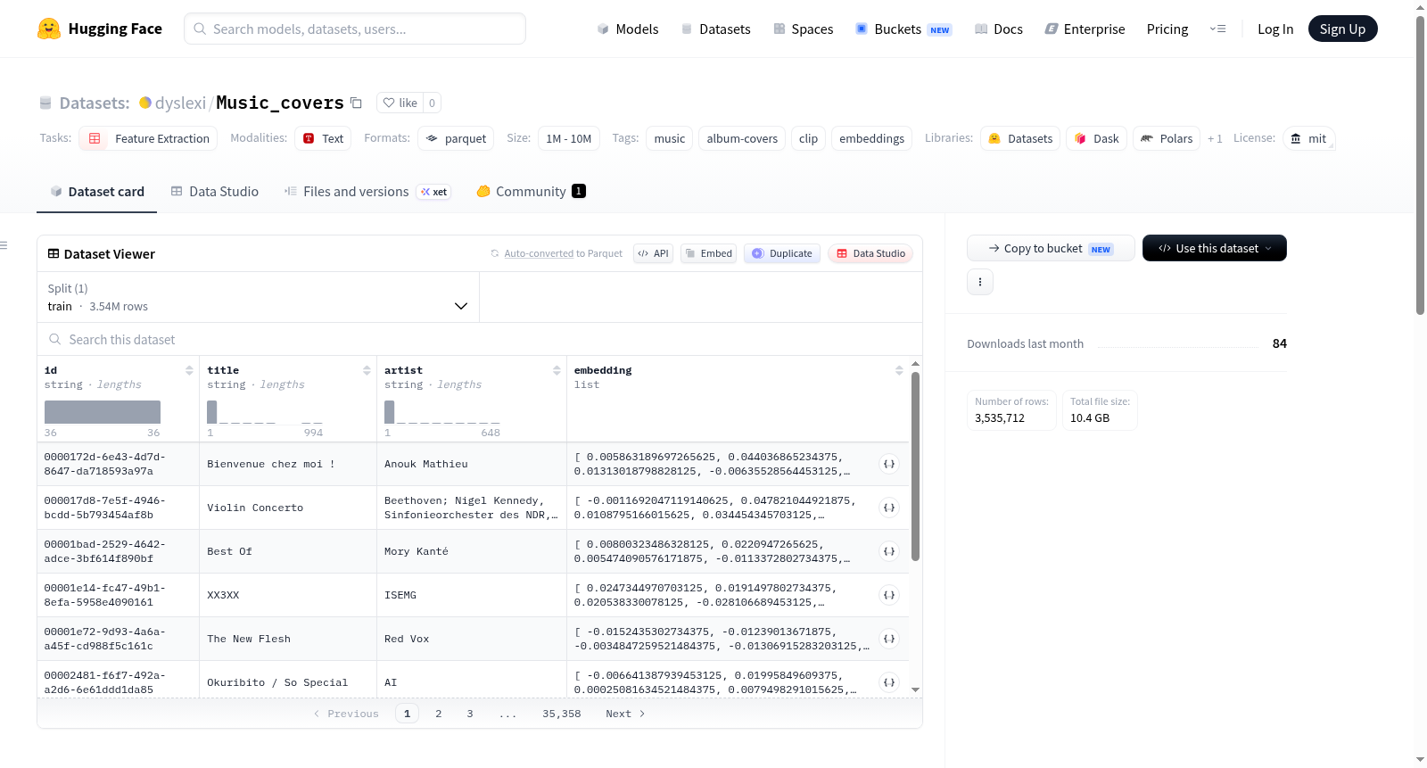Open the three-dot options menu button
Image resolution: width=1427 pixels, height=768 pixels.
(980, 282)
